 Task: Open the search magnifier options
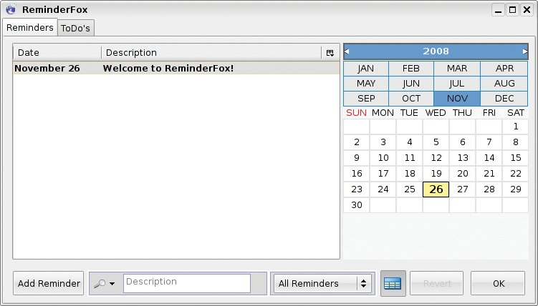[x=105, y=283]
